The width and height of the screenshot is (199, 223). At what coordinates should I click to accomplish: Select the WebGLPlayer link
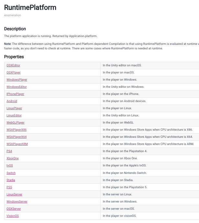(x=16, y=123)
